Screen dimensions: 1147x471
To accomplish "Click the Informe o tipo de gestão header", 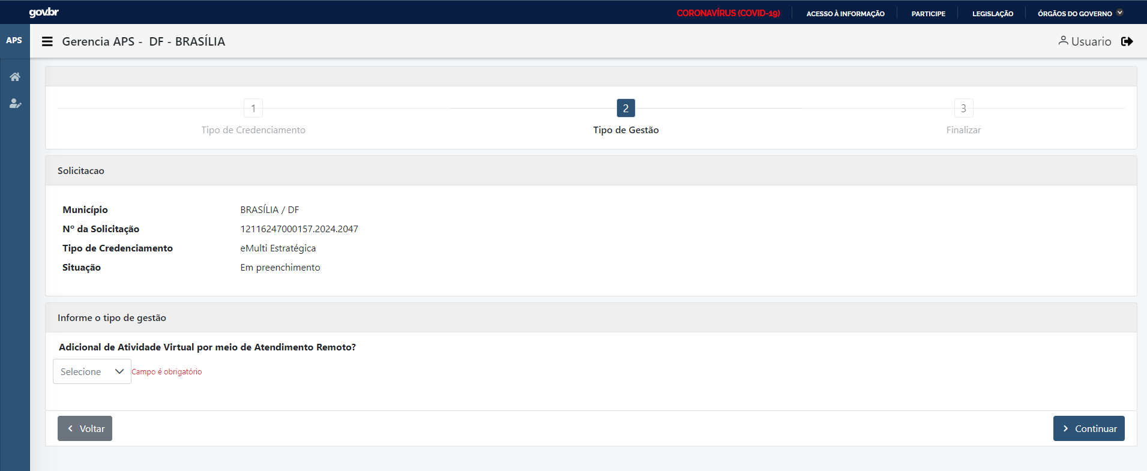I will (591, 317).
